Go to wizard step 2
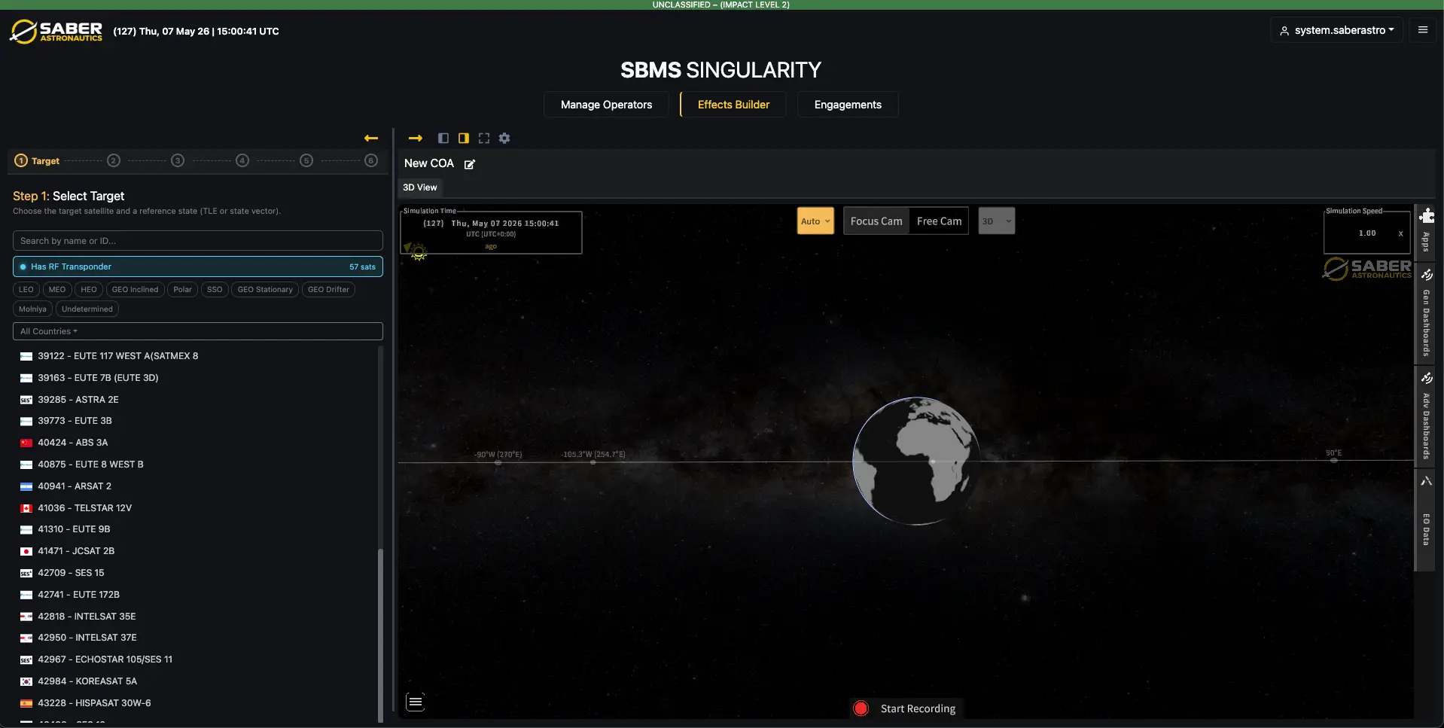Viewport: 1444px width, 728px height. click(x=114, y=160)
